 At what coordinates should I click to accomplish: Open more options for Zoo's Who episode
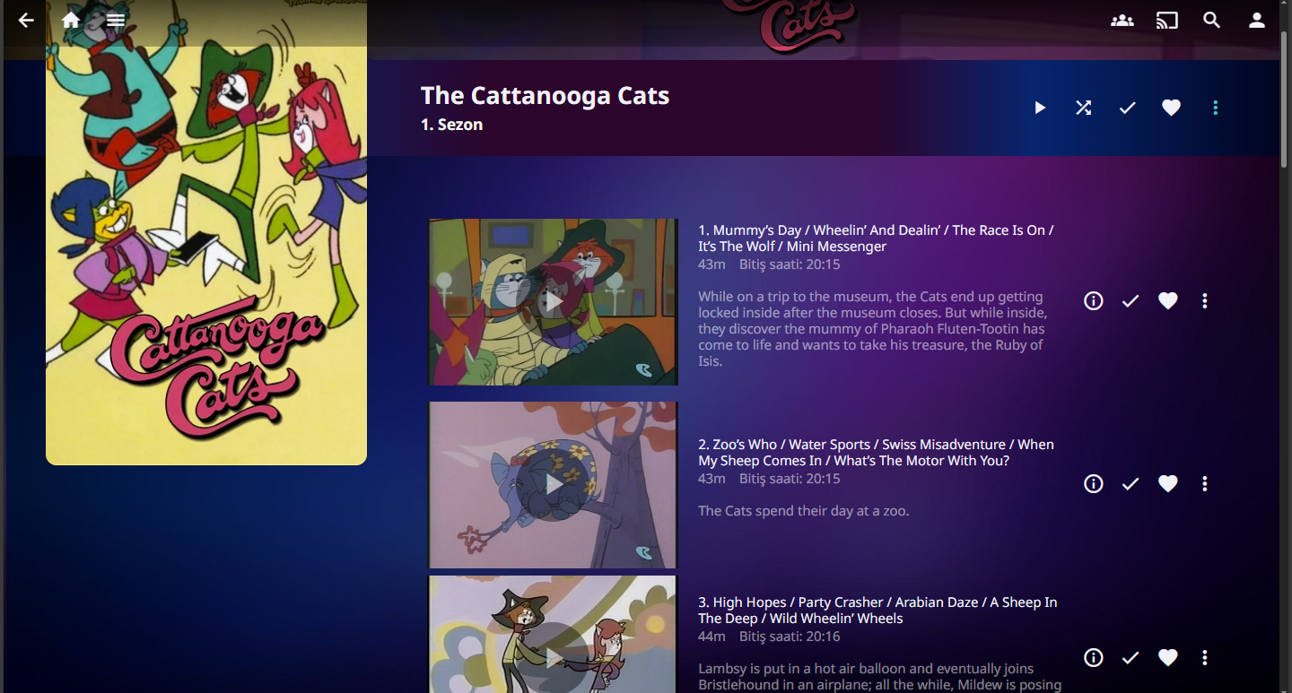(1205, 484)
